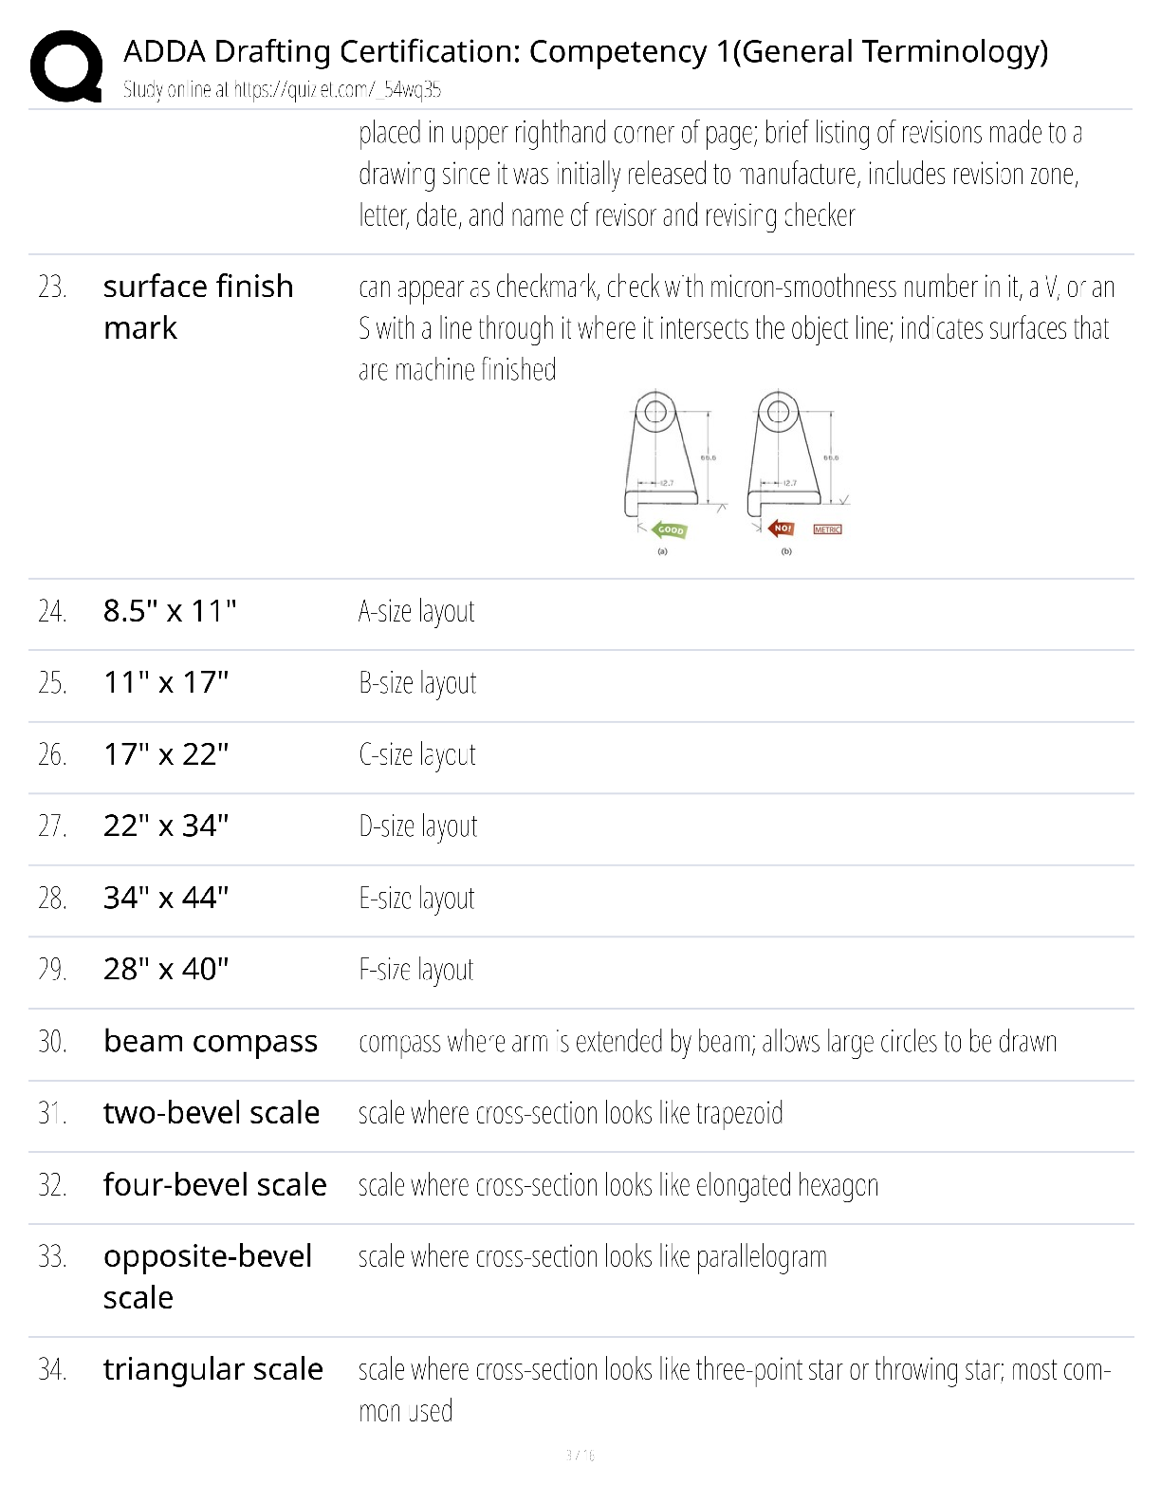Select the triangular scale term
Image resolution: width=1161 pixels, height=1503 pixels.
(x=213, y=1369)
